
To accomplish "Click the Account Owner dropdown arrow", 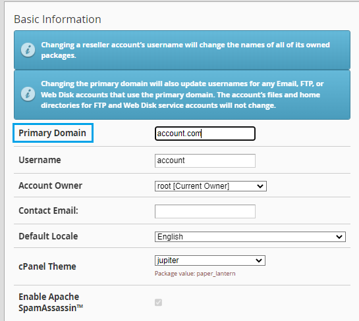I will (260, 186).
